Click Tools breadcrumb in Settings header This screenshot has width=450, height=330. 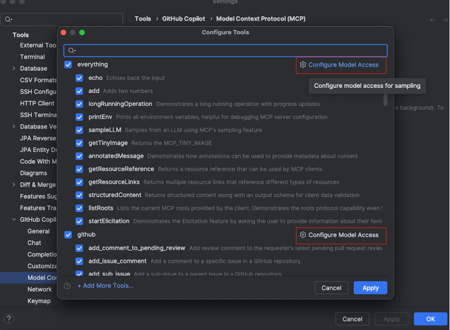click(x=143, y=19)
